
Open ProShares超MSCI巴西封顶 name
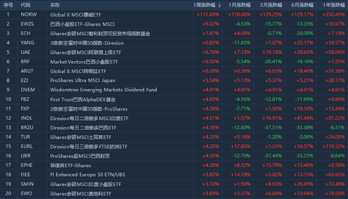click(80, 156)
